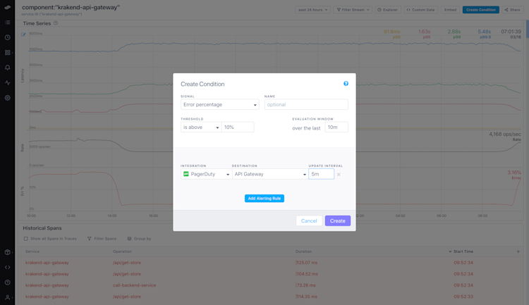
Task: Click the chart edit pencil icon
Action: pos(23,35)
